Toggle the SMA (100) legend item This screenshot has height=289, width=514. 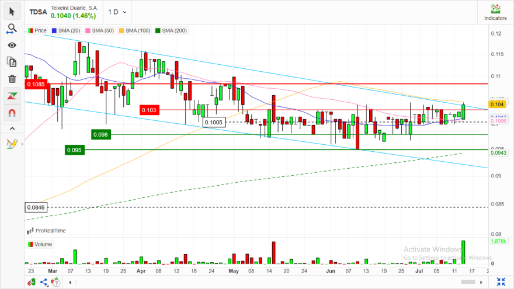coord(134,30)
